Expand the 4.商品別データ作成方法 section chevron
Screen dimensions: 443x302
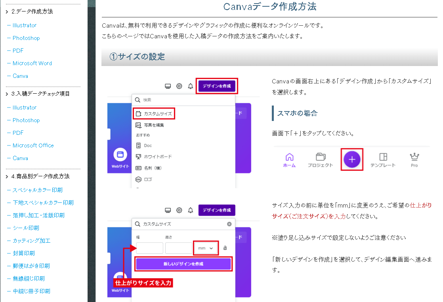pos(7,177)
